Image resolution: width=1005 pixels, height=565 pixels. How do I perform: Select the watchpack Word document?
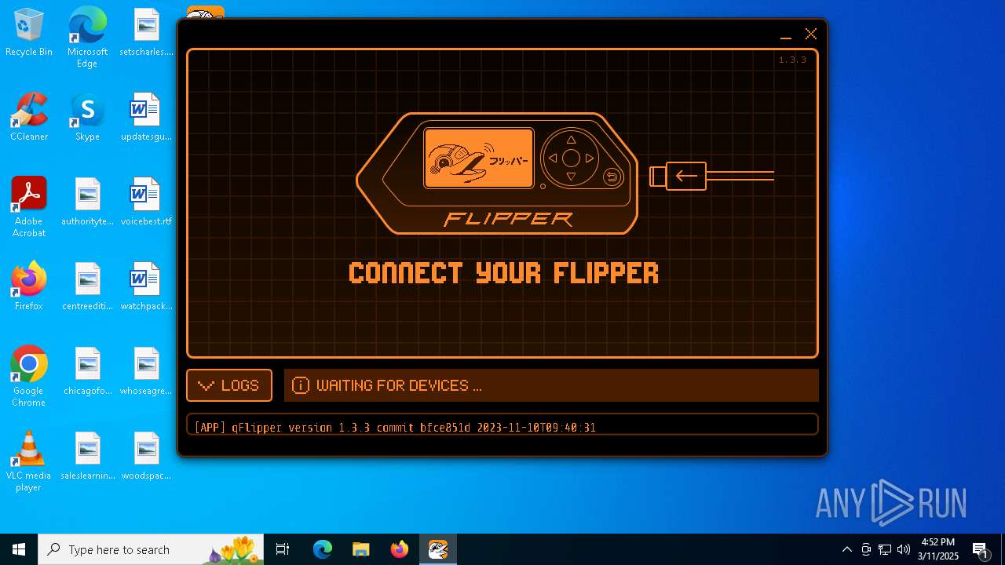tap(146, 287)
